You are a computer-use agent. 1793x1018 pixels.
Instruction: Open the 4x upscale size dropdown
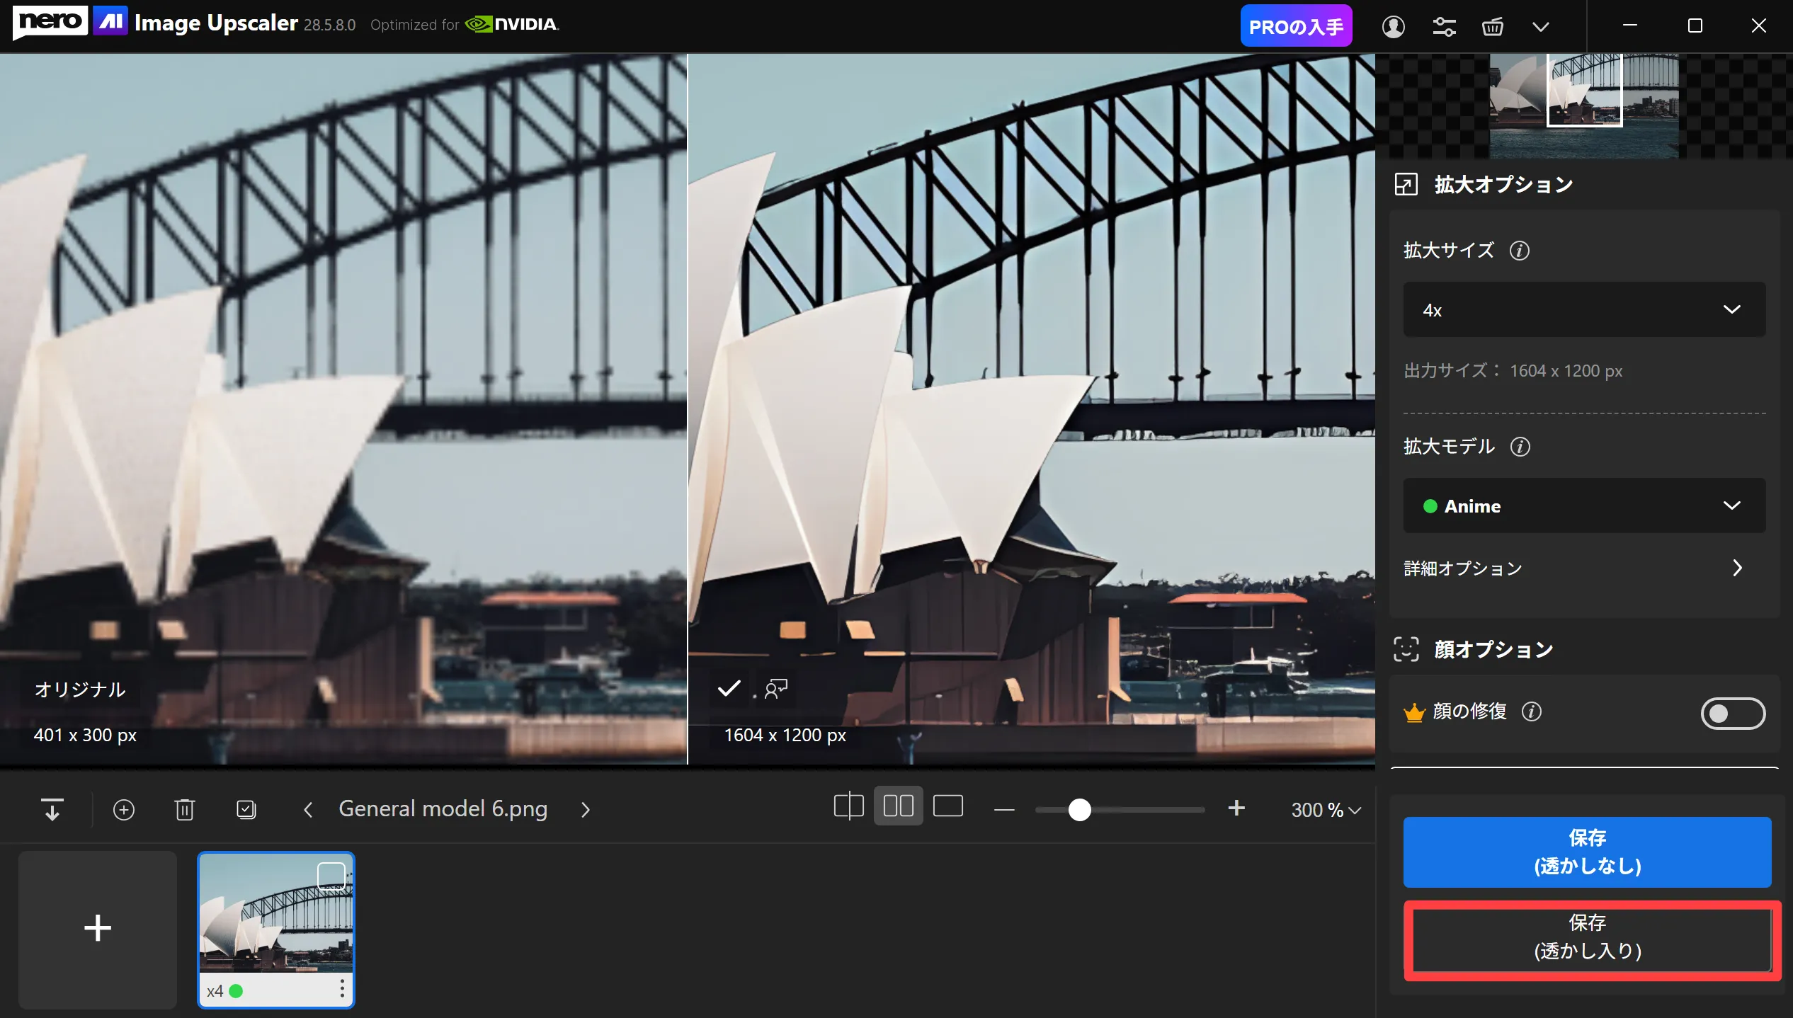[x=1584, y=309]
